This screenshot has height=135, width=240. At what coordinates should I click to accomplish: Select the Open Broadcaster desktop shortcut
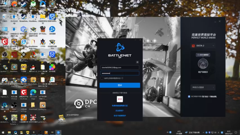pos(14,107)
